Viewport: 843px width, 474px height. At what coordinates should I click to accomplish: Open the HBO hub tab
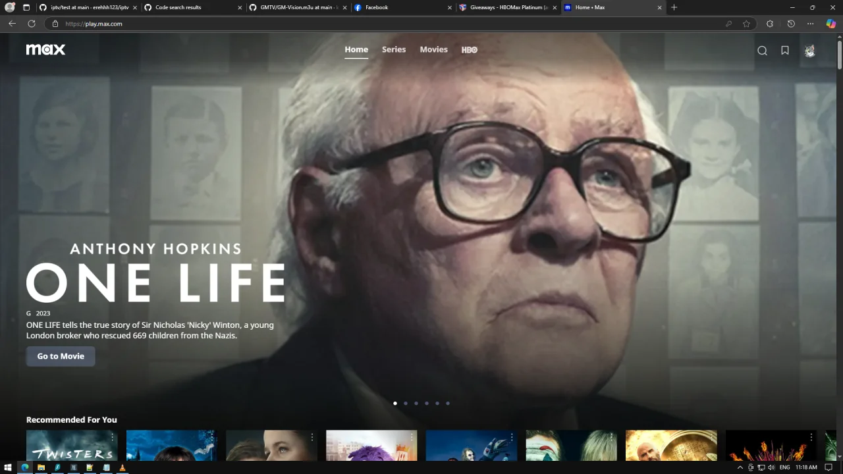click(x=470, y=50)
